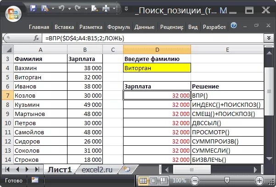The width and height of the screenshot is (276, 187).
Task: Open the Формулы ribbon tab
Action: (119, 27)
